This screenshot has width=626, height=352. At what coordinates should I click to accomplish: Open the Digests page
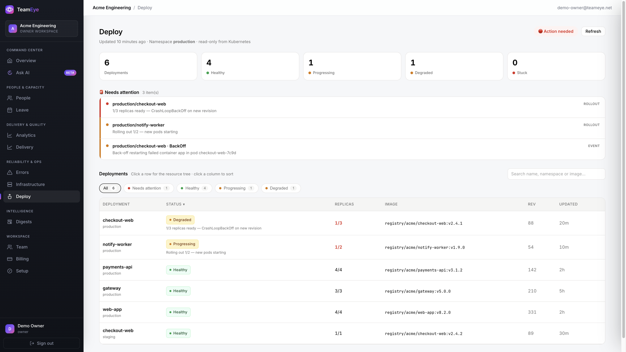tap(42, 222)
